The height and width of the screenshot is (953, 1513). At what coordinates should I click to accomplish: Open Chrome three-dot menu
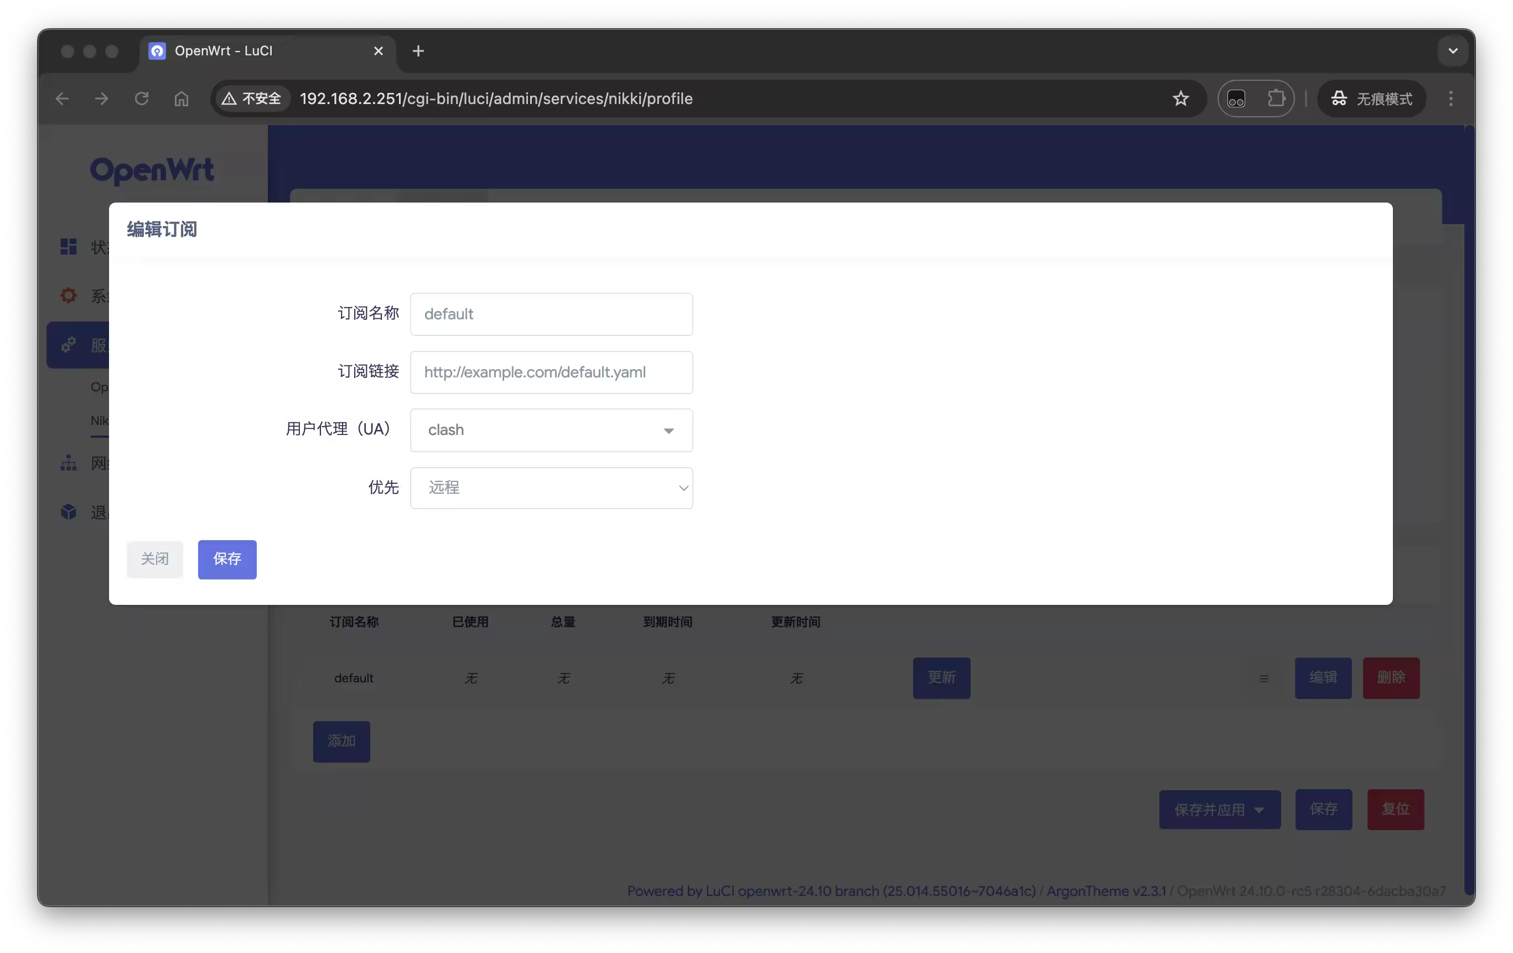(x=1451, y=99)
